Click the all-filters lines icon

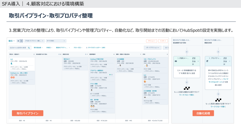click(87, 48)
